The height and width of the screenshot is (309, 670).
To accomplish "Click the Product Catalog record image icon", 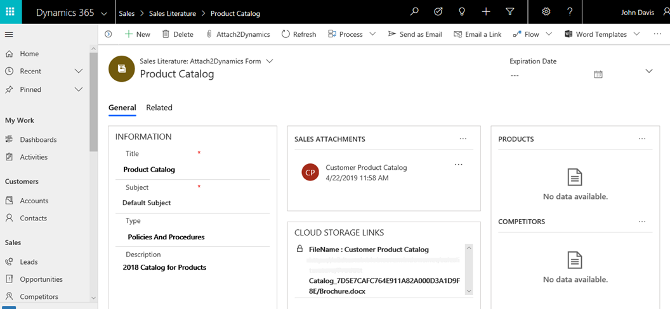I will tap(122, 68).
